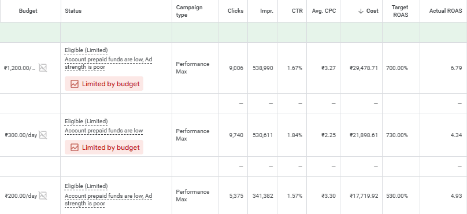Screen dimensions: 467x214
Task: Sort by the Status column header
Action: pos(73,11)
